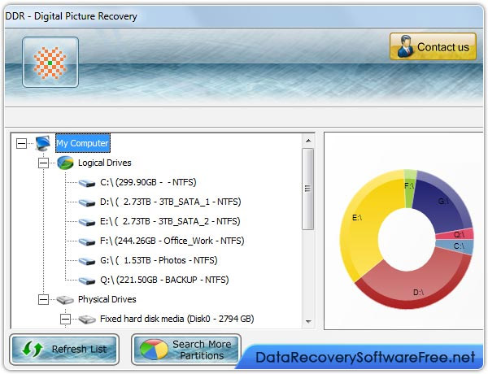Image resolution: width=488 pixels, height=374 pixels.
Task: Click the Logical Drives pie icon
Action: click(65, 163)
